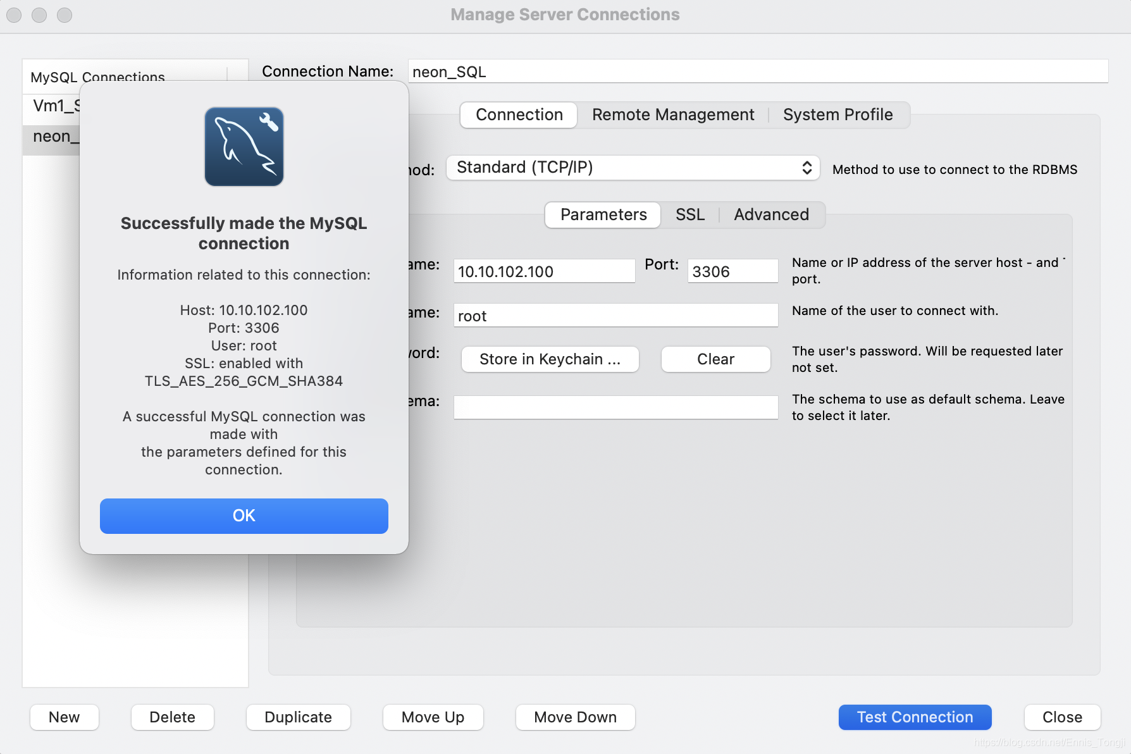Click the MySQL Workbench dolphin icon
1131x754 pixels.
point(244,147)
